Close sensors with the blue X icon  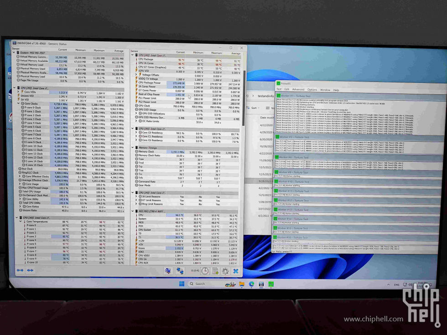coord(236,271)
